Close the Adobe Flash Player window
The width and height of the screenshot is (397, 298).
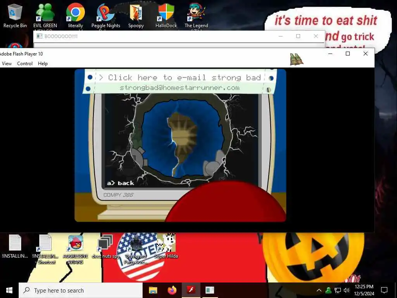coord(365,54)
